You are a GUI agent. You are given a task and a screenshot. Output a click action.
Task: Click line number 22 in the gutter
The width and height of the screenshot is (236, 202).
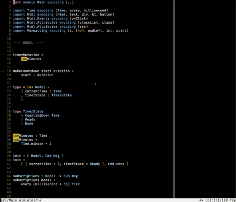(x=9, y=87)
